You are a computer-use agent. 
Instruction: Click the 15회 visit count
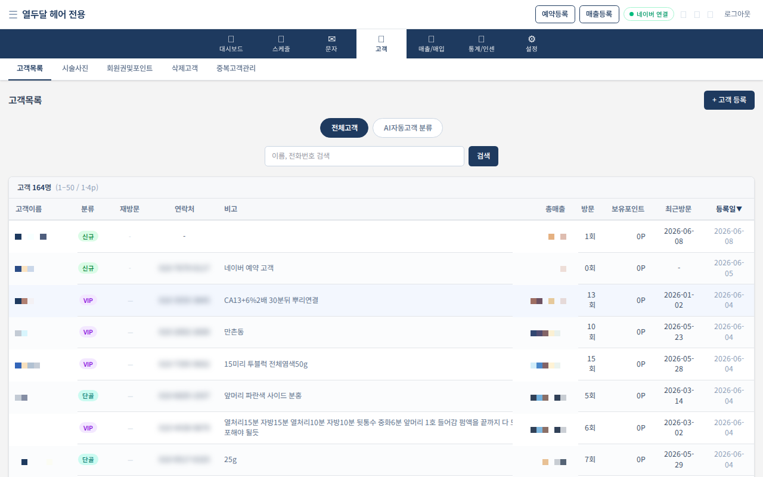coord(591,364)
